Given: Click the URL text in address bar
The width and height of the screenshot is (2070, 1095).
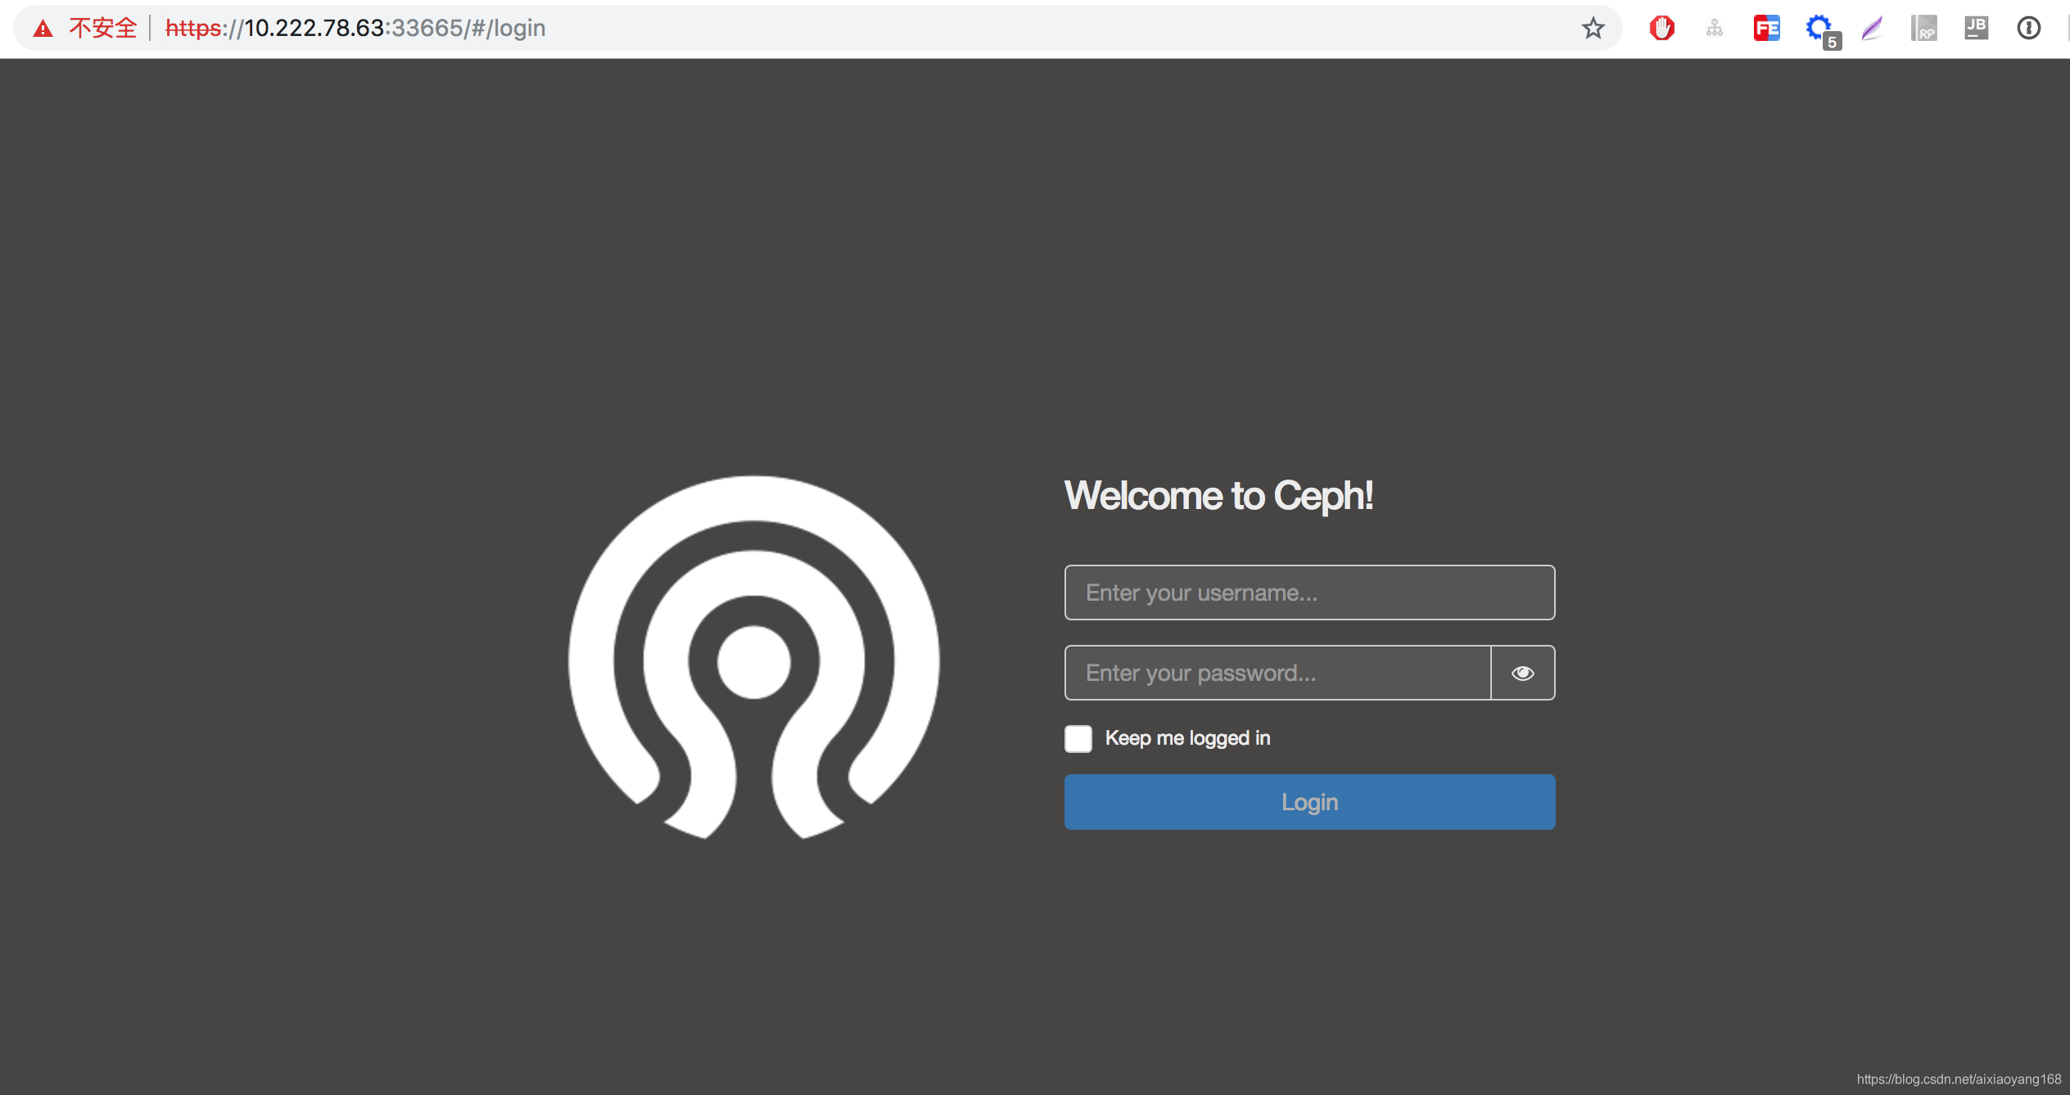Looking at the screenshot, I should coord(355,29).
